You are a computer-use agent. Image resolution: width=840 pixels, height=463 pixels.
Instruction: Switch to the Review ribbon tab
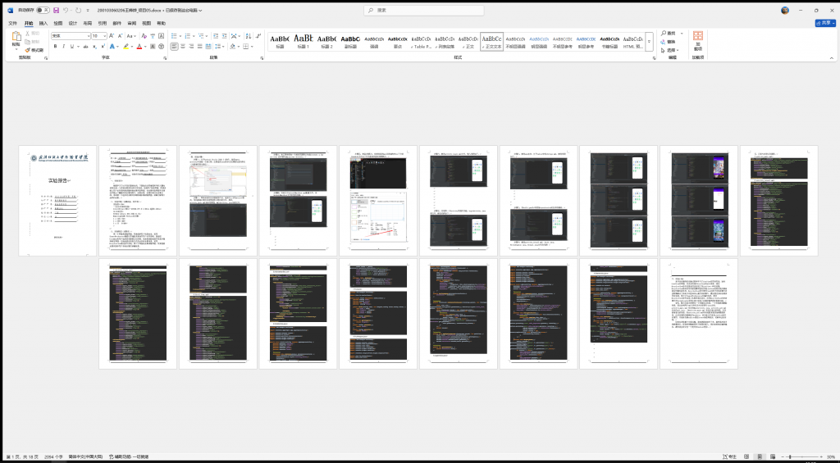131,24
